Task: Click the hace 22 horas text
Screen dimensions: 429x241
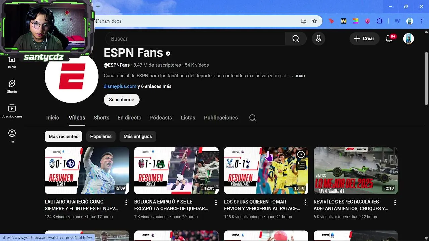Action: tap(364, 217)
